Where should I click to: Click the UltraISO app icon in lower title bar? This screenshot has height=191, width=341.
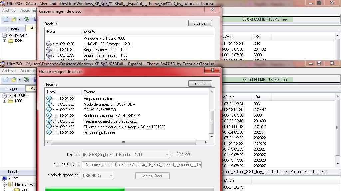coord(3,64)
